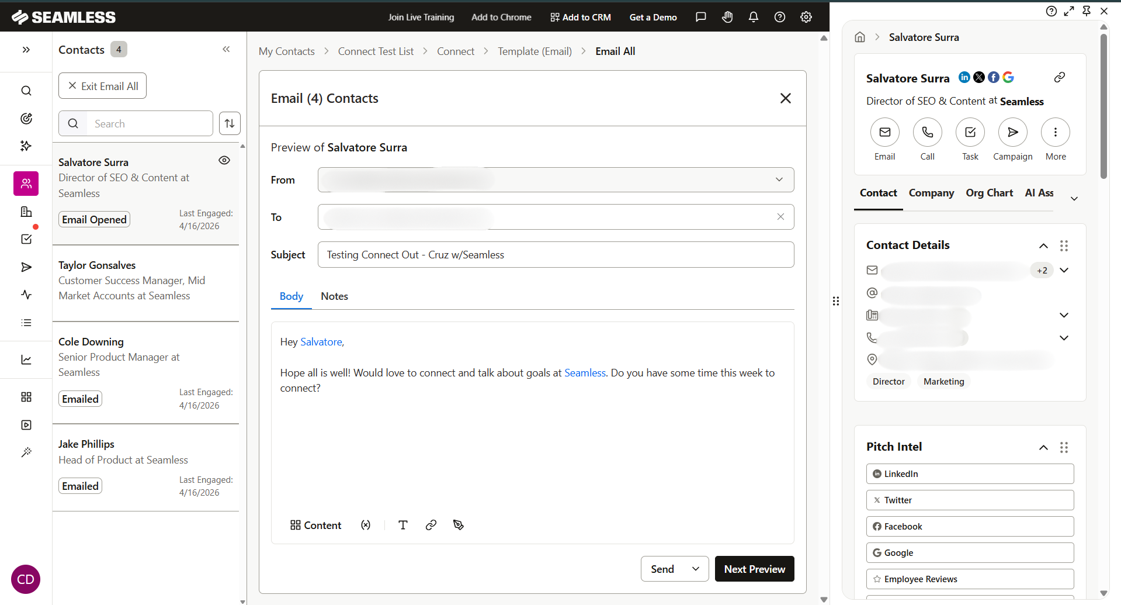Expand the company row chevron in Contact Details
This screenshot has height=605, width=1121.
[x=1064, y=315]
